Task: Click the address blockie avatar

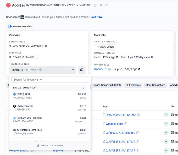Action: click(8, 5)
